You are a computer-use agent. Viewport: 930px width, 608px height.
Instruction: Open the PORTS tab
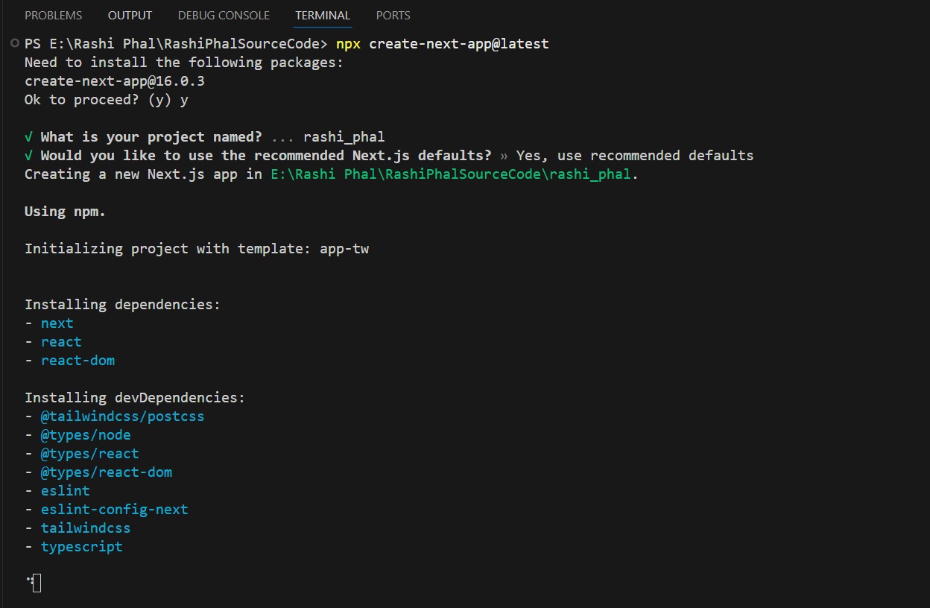click(x=393, y=15)
